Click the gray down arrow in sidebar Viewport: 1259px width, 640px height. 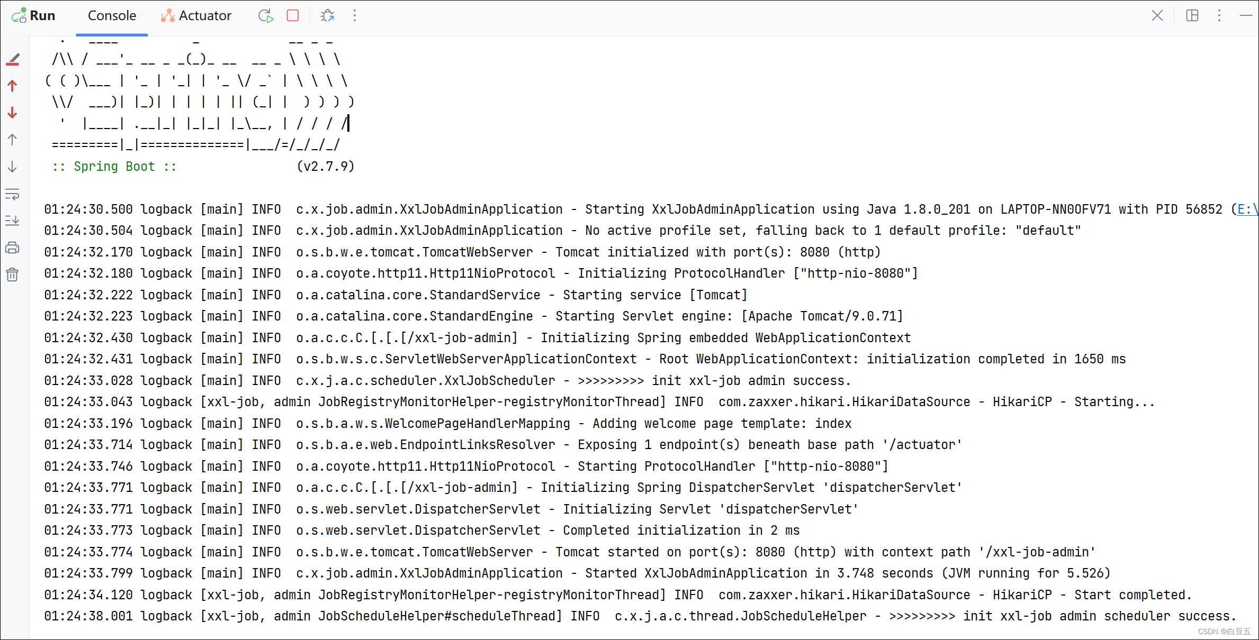click(13, 167)
